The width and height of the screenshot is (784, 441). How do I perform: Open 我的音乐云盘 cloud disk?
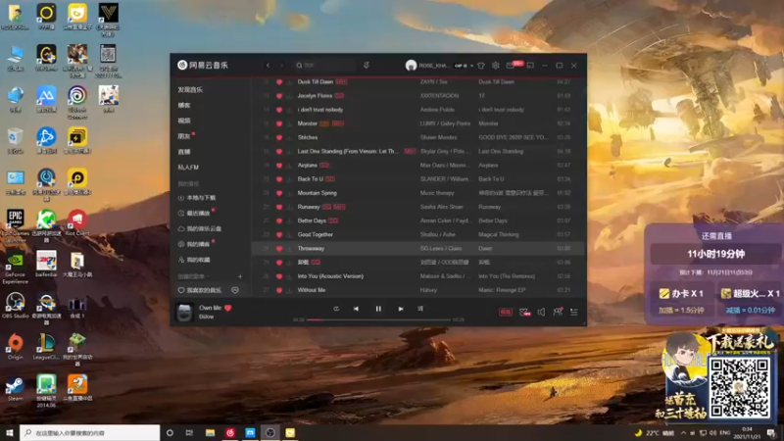click(x=200, y=229)
